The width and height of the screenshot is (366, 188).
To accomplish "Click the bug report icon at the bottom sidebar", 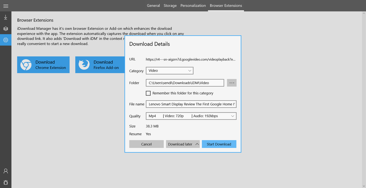I will (5, 182).
